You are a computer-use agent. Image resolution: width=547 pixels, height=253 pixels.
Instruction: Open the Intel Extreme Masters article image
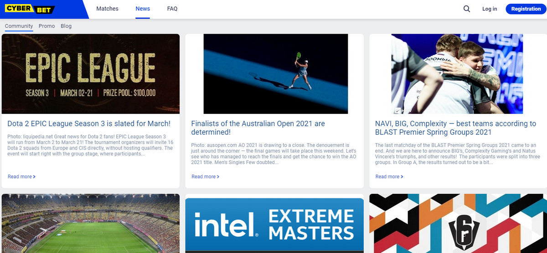274,225
